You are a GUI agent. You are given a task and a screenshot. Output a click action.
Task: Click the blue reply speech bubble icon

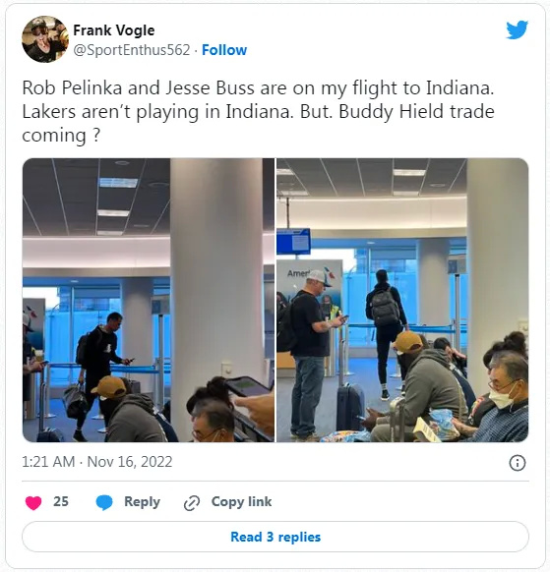point(104,502)
